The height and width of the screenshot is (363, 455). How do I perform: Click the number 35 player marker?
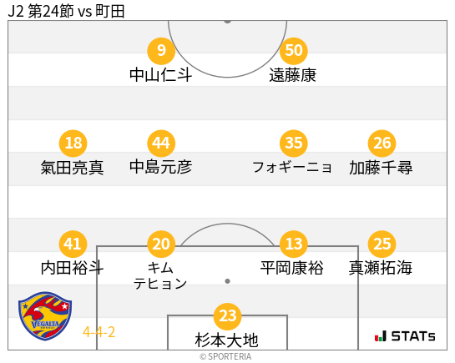293,144
